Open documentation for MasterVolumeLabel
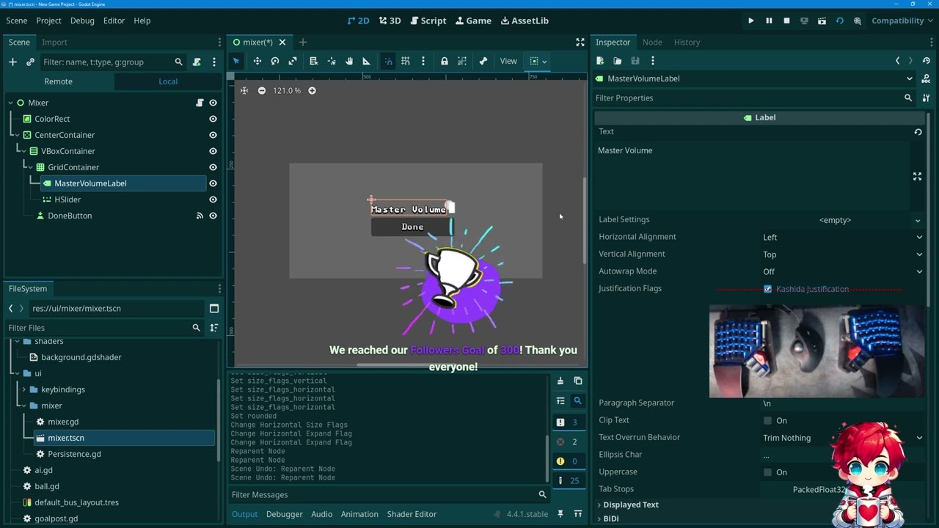This screenshot has height=528, width=939. click(x=926, y=78)
